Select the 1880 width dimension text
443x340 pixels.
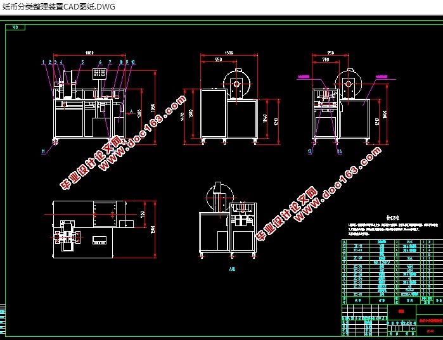point(89,53)
